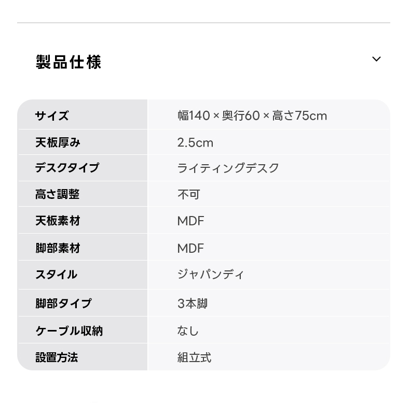Click the 2.5cm thickness value

click(x=195, y=142)
